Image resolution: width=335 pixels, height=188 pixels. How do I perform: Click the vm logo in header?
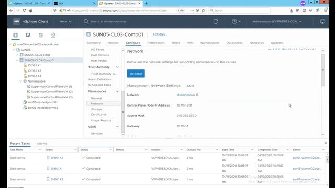[x=16, y=21]
